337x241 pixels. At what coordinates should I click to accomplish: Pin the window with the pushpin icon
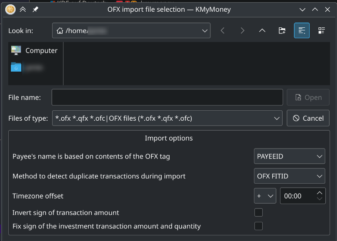[35, 10]
